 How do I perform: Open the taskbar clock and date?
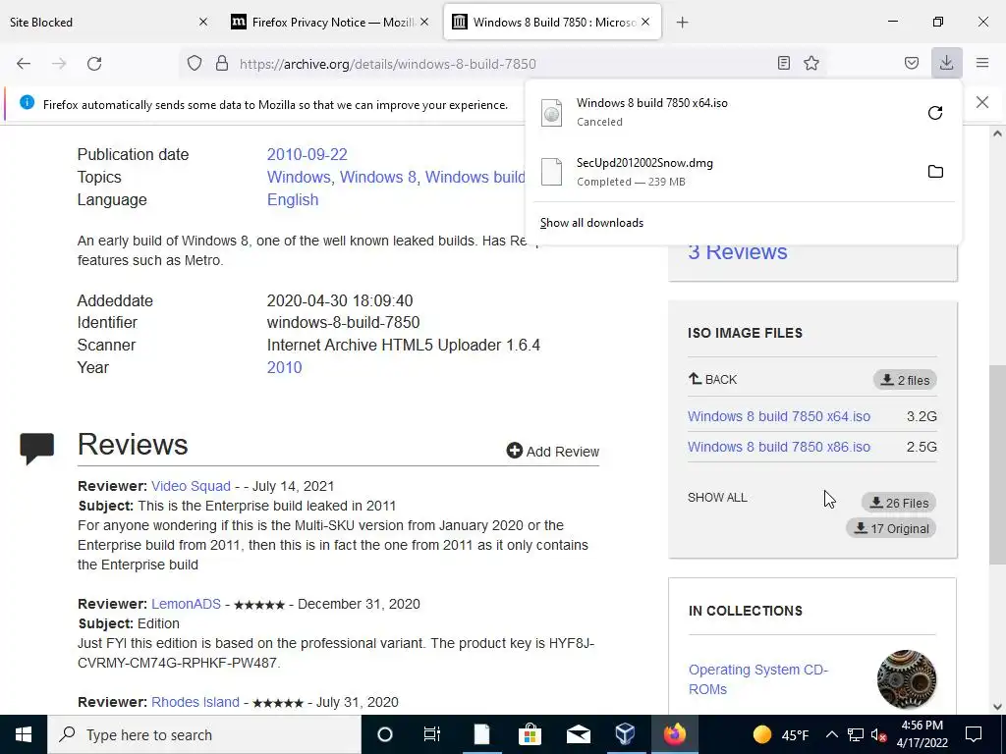tap(922, 734)
